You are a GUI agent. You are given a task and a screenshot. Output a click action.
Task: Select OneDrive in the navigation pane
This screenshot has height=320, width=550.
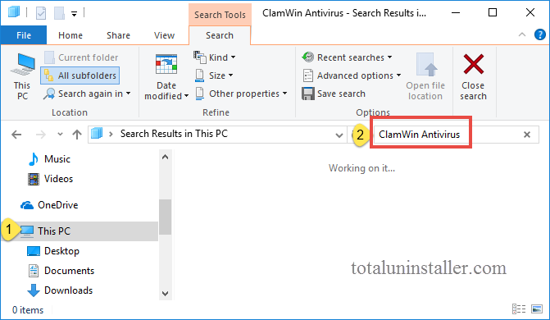point(49,205)
